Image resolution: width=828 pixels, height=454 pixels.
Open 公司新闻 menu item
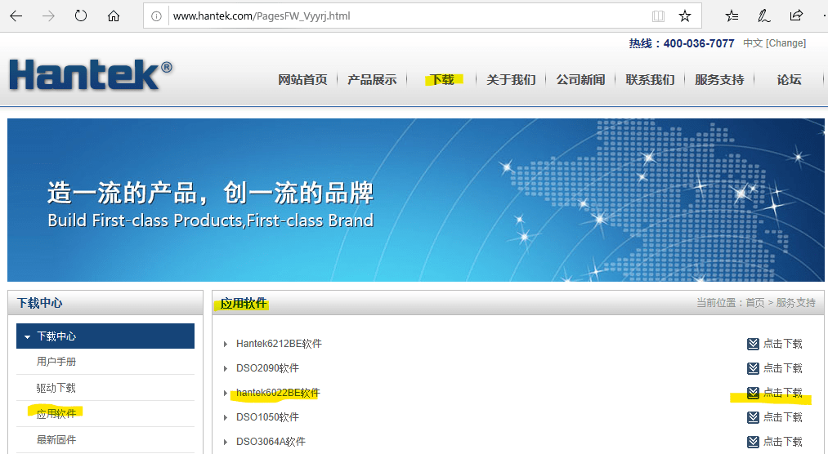coord(580,80)
